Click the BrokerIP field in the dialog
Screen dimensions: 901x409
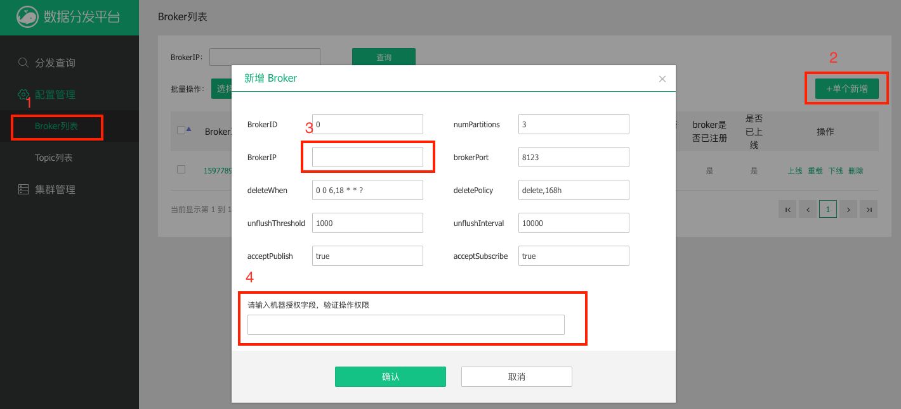click(367, 157)
